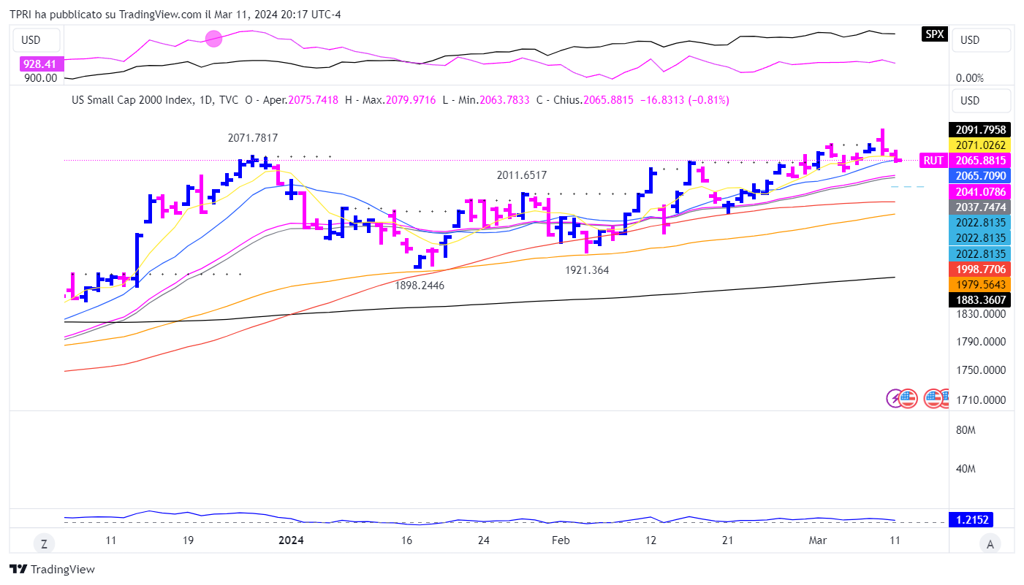Open the USD currency selector at top left
This screenshot has width=1024, height=585.
pyautogui.click(x=31, y=40)
